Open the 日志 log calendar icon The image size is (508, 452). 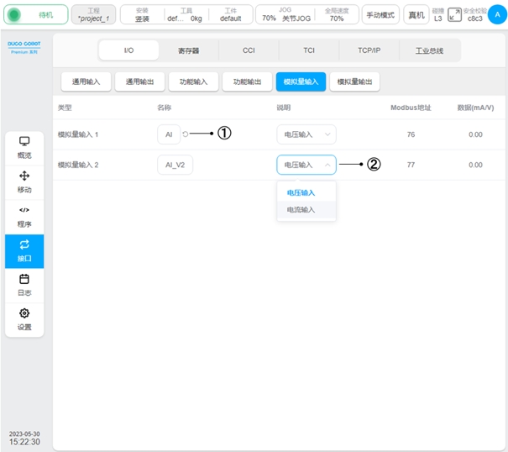point(24,285)
